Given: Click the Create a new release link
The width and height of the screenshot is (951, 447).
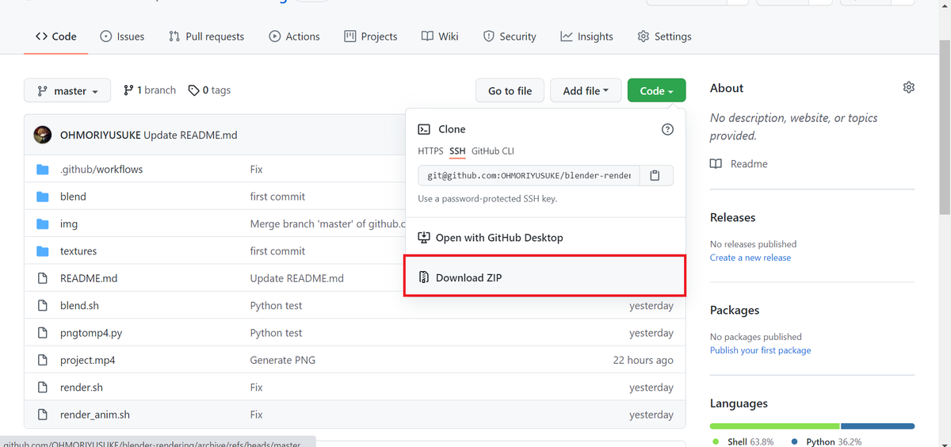Looking at the screenshot, I should [750, 258].
